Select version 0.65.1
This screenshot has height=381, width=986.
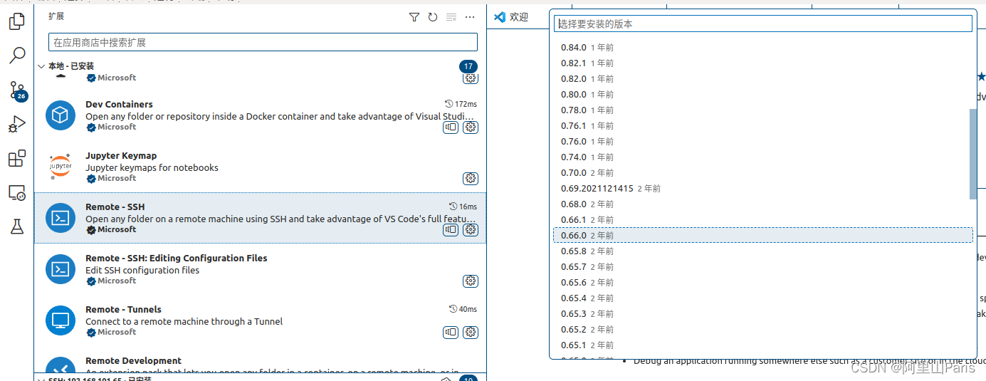tap(762, 345)
